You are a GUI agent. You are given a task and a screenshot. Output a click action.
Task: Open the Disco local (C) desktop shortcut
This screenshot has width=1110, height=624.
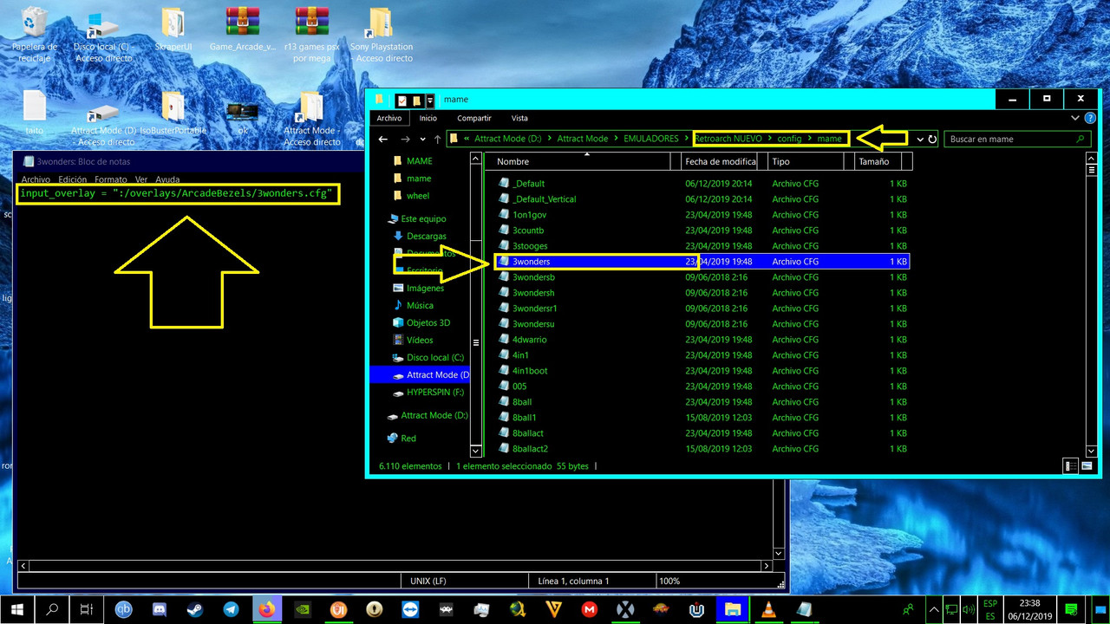tap(102, 35)
